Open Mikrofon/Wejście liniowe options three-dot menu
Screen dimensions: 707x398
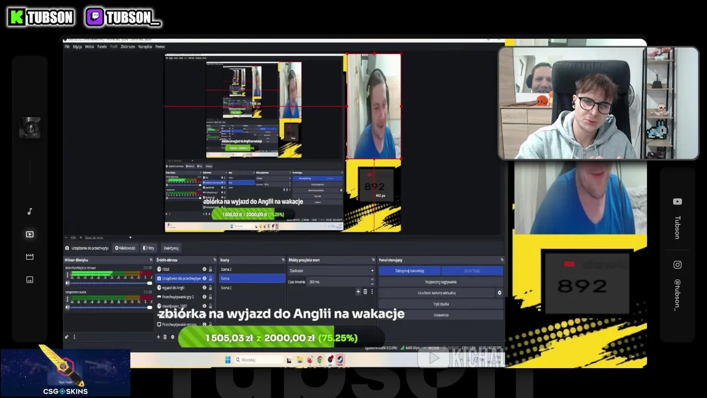point(67,275)
